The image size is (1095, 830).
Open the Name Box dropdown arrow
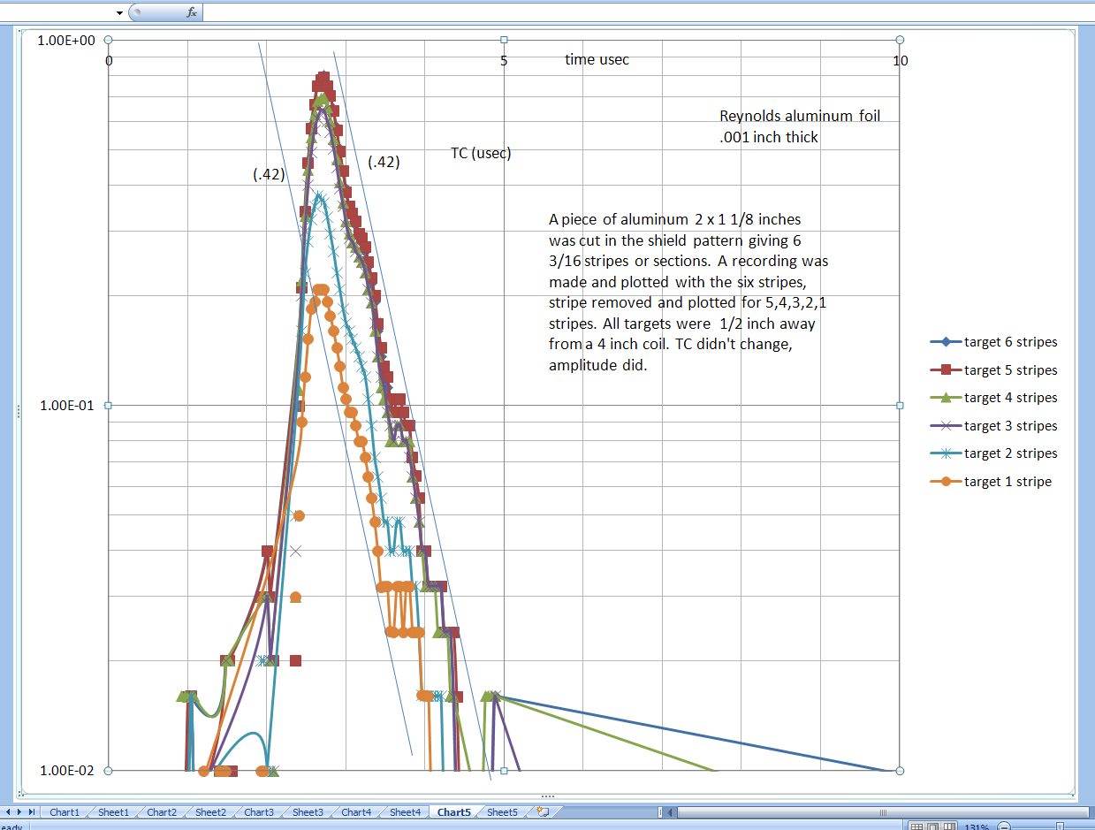[119, 13]
